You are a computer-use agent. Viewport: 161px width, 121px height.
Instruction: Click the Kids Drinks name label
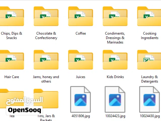[115, 77]
